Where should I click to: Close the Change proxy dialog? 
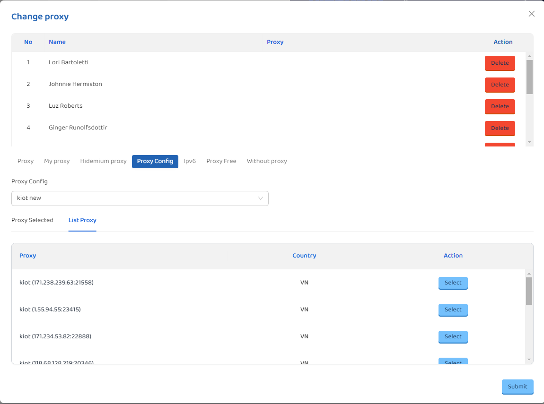coord(532,14)
